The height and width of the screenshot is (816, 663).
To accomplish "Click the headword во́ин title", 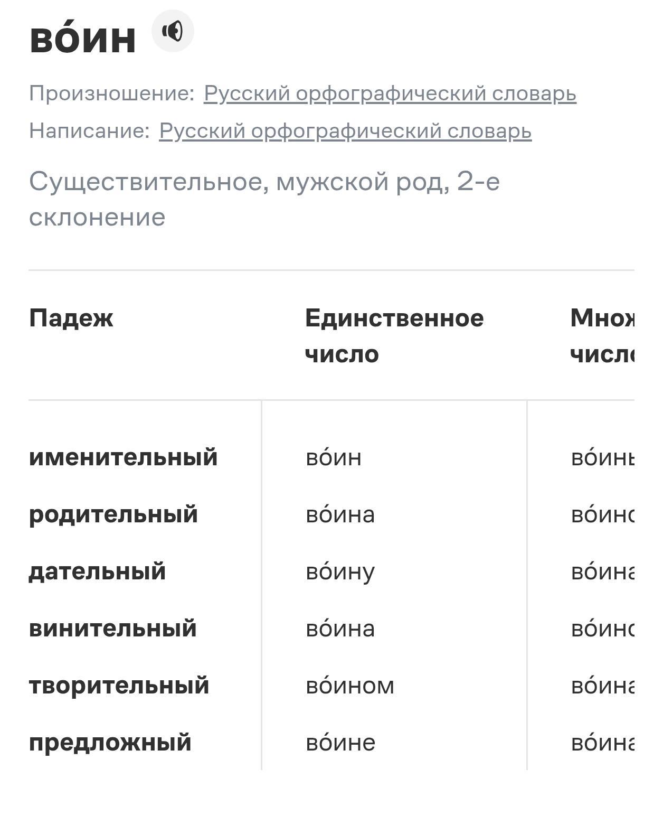I will click(83, 39).
